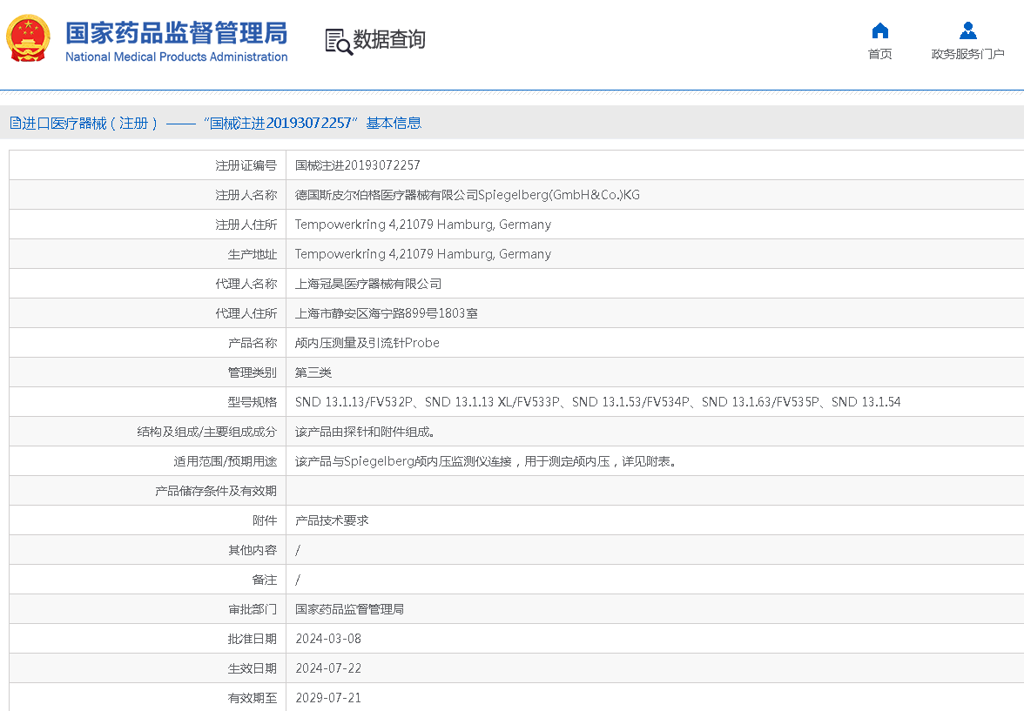Click the 首页 home icon

pyautogui.click(x=879, y=31)
